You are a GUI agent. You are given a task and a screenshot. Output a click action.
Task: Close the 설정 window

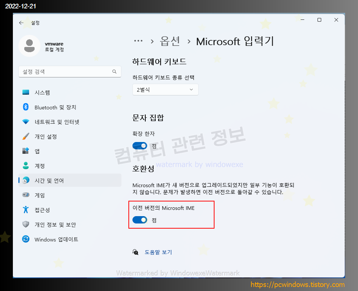pyautogui.click(x=336, y=20)
